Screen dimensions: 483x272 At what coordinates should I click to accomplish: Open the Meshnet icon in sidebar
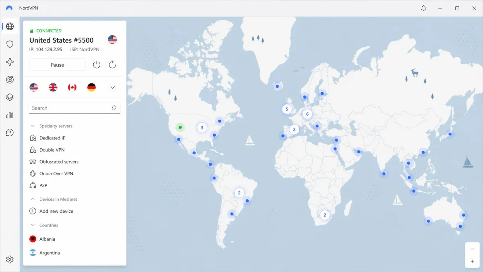click(x=10, y=62)
